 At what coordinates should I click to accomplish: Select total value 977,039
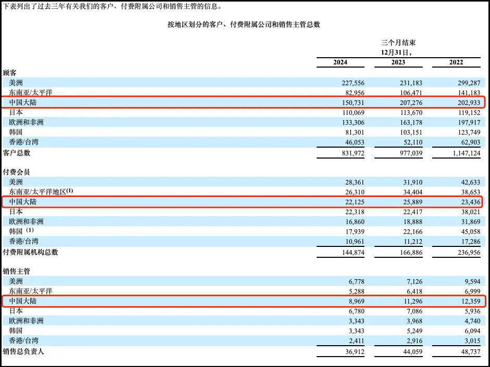[411, 153]
